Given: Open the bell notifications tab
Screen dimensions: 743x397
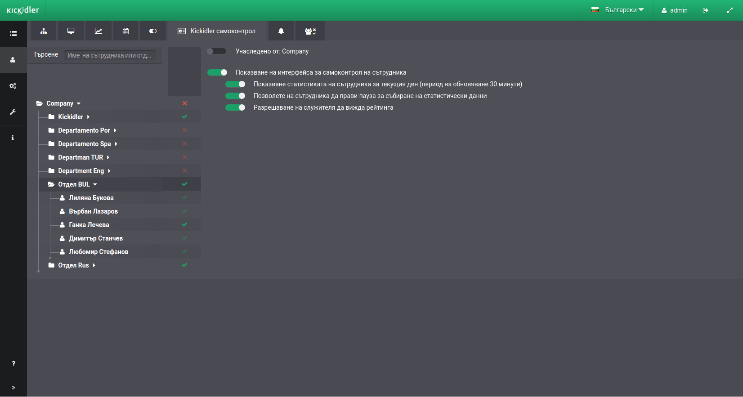Looking at the screenshot, I should click(281, 31).
